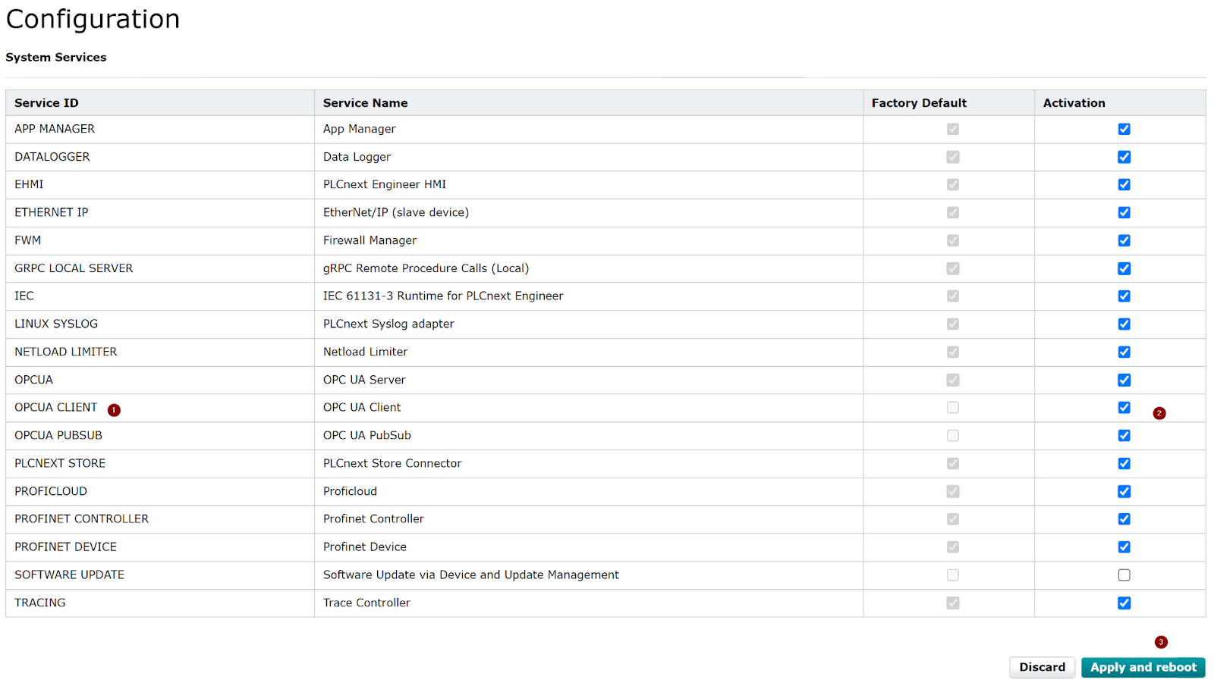Screen dimensions: 1214x686
Task: Click PROFICLOUD service ID
Action: point(51,491)
